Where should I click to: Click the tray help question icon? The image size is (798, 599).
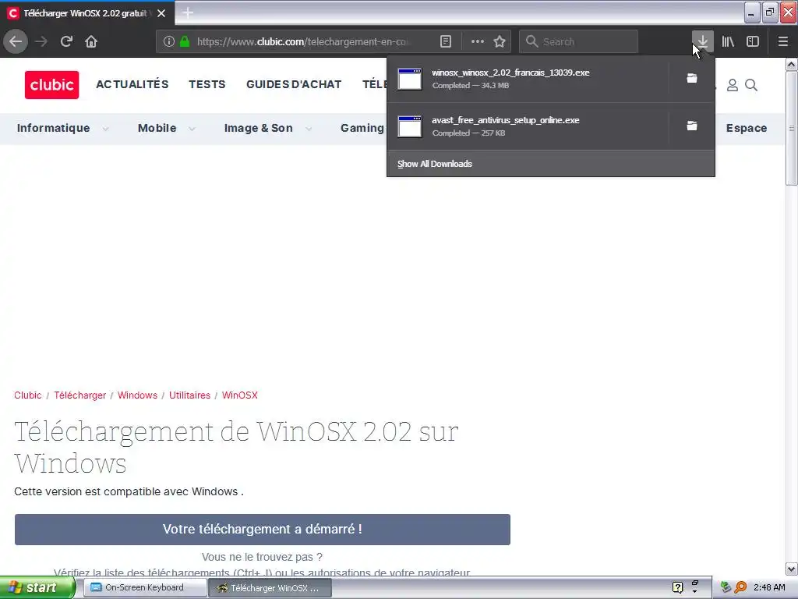(677, 587)
